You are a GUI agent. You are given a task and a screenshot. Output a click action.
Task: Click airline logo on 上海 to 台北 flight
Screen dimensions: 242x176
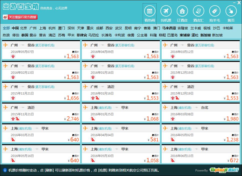(173, 119)
